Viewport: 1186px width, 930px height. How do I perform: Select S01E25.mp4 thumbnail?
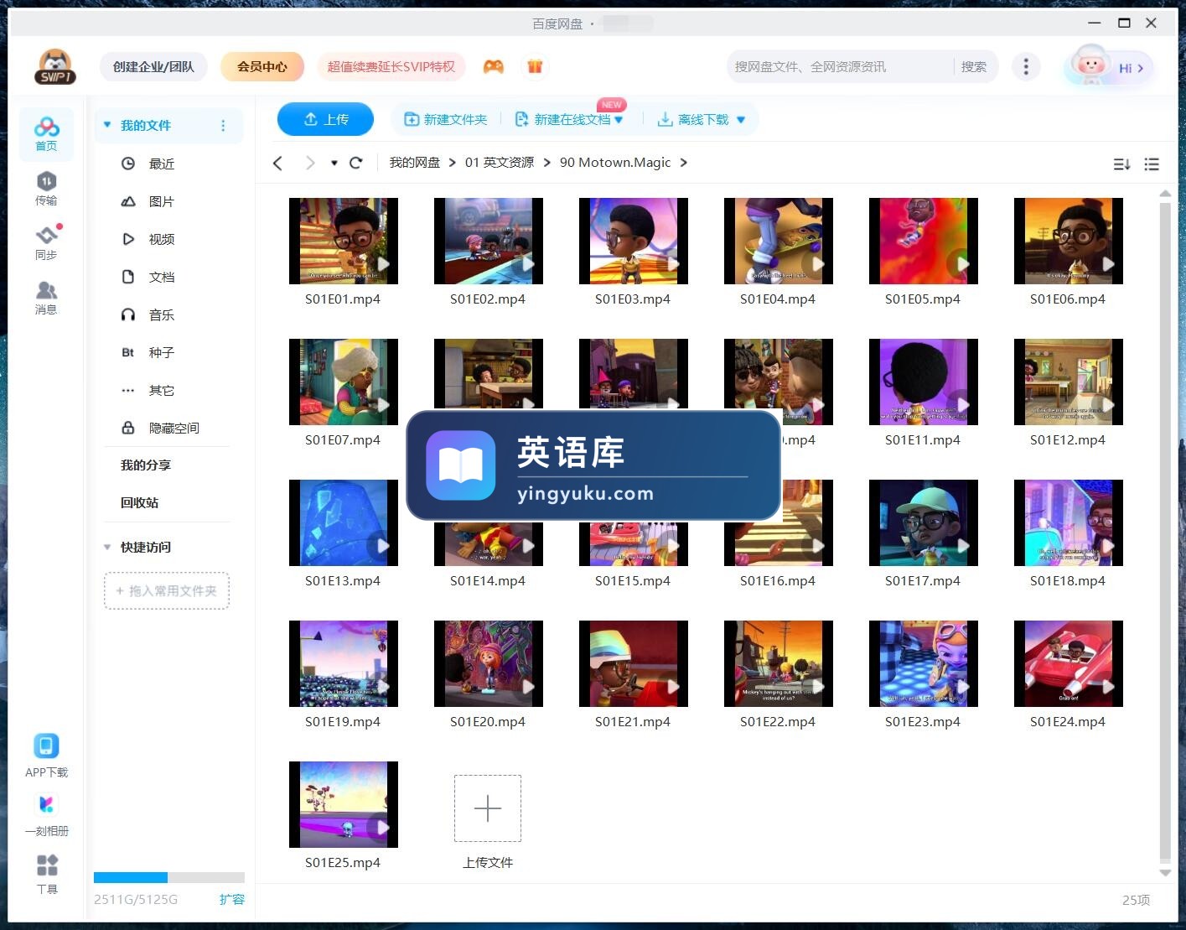point(343,804)
